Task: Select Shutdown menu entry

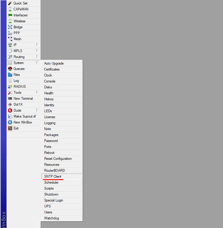Action: 62,195
